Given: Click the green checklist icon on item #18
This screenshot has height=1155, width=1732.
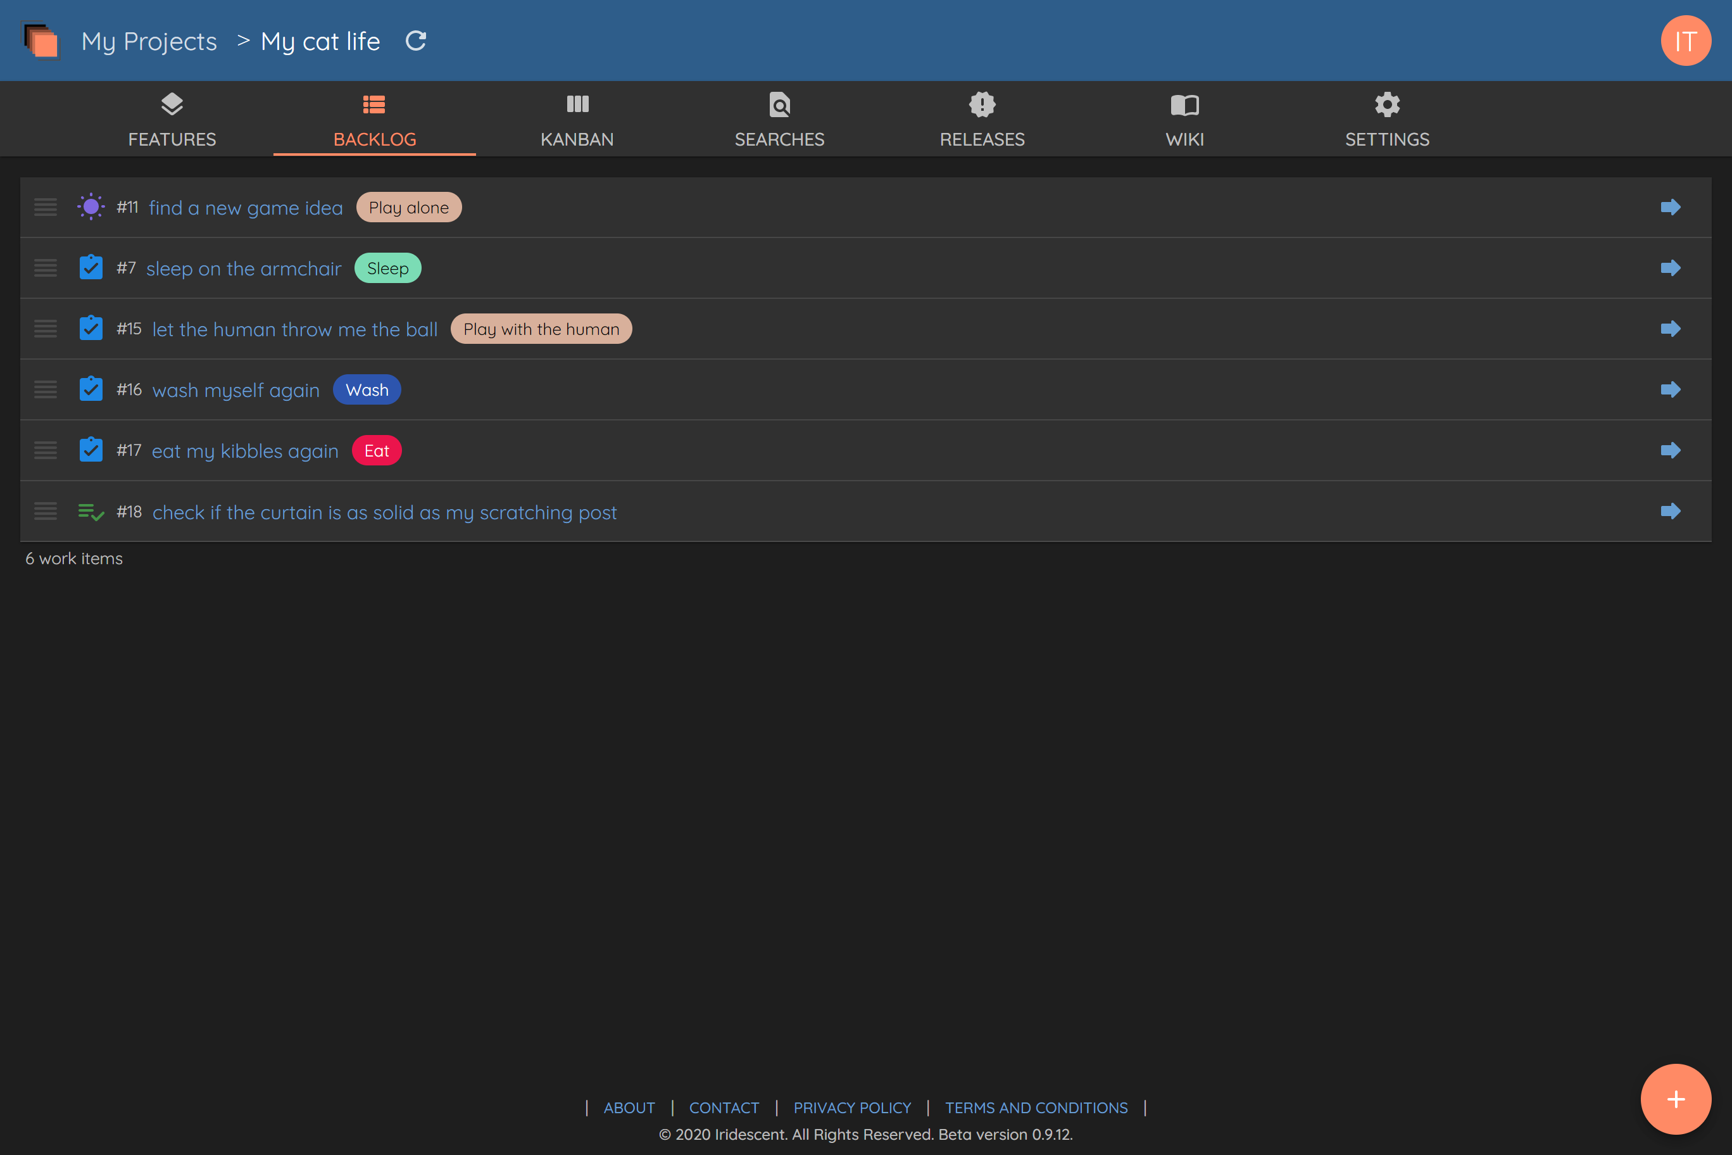Looking at the screenshot, I should click(91, 511).
